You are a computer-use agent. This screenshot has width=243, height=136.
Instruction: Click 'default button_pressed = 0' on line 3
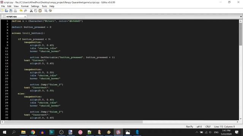click(32, 27)
